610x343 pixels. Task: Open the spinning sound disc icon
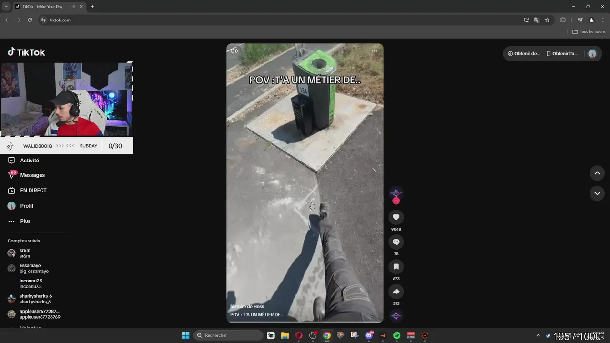(x=396, y=315)
